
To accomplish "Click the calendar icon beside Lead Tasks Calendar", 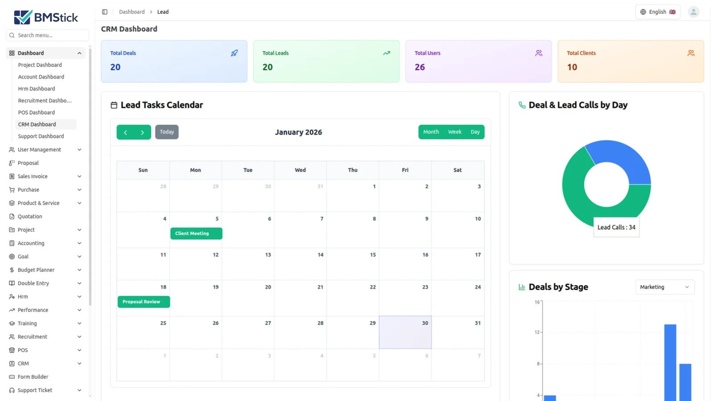I will 114,105.
